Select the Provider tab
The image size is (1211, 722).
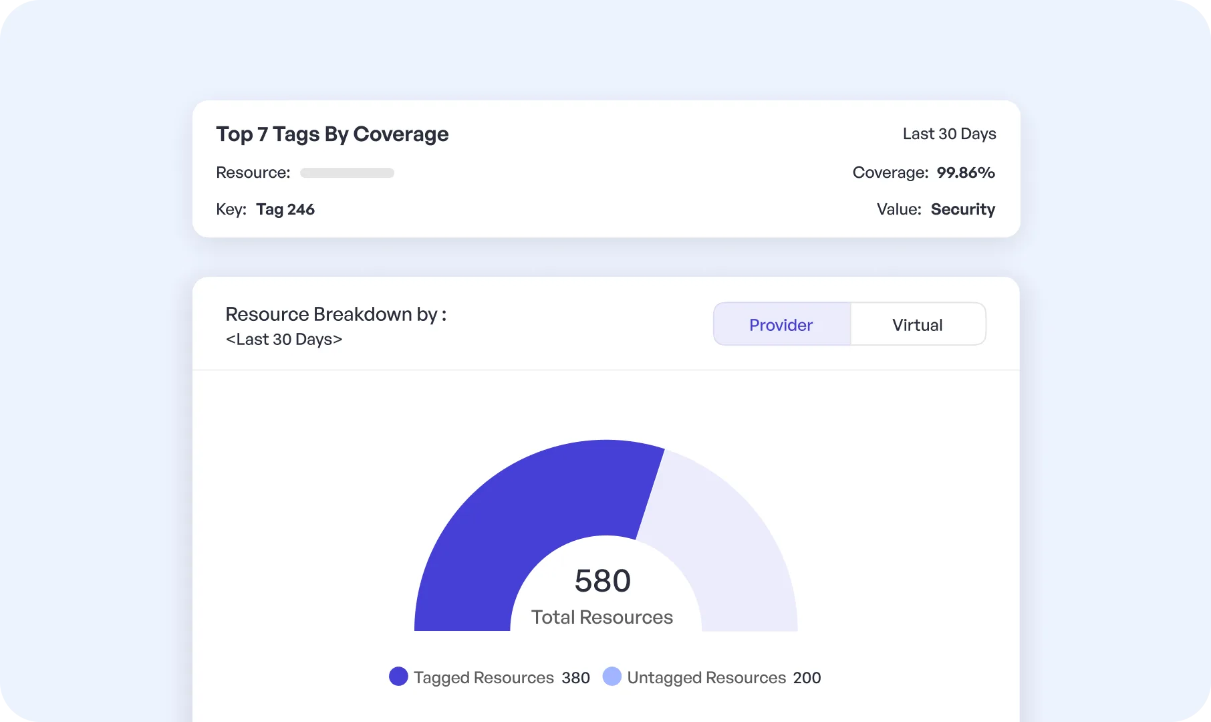[x=781, y=324]
